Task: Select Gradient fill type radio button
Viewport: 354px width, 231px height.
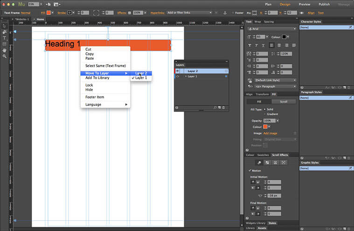Action: pyautogui.click(x=264, y=114)
